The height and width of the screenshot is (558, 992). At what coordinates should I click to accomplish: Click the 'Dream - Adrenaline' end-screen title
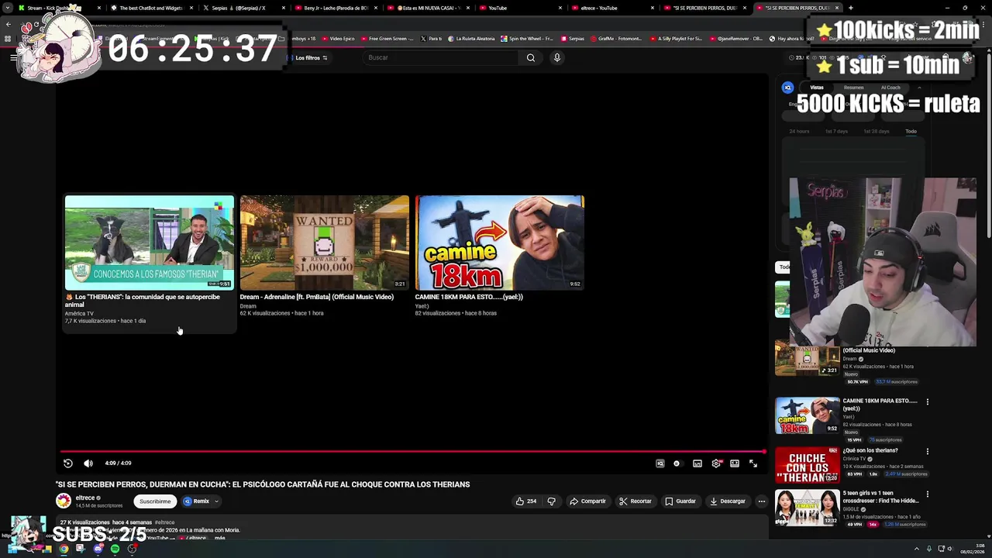click(x=316, y=297)
